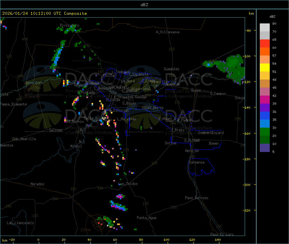Click the Los_Toldos map label

click(x=128, y=184)
